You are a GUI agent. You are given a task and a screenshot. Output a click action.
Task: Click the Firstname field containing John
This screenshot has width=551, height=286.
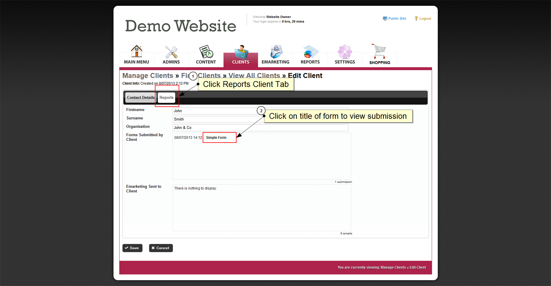[x=213, y=111]
